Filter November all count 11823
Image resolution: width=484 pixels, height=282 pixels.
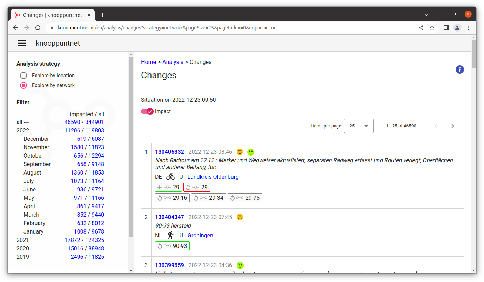click(96, 147)
